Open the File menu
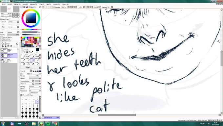 click(x=3, y=4)
